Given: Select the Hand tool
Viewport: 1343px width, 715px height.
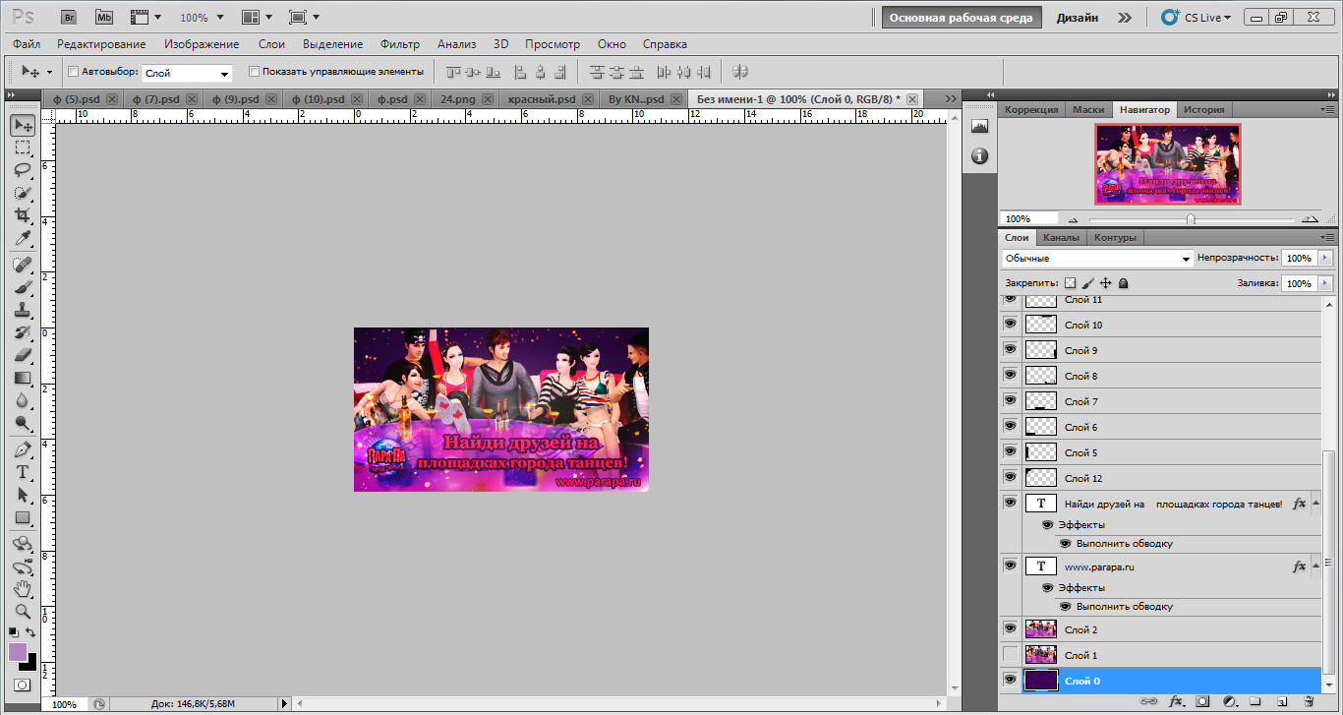Looking at the screenshot, I should tap(23, 588).
